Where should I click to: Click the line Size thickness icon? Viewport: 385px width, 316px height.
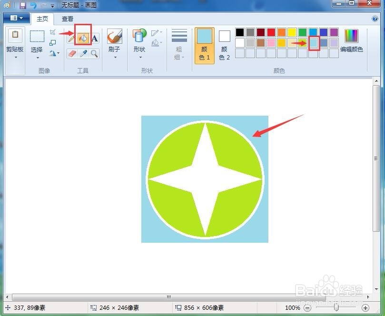[179, 36]
